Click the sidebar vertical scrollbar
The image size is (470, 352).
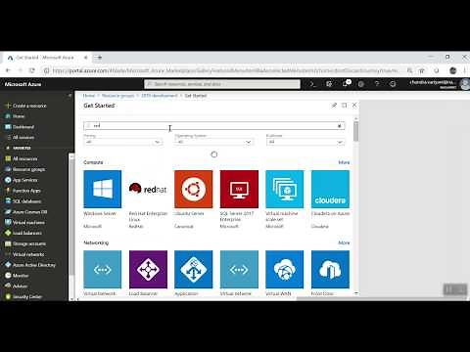[71, 217]
